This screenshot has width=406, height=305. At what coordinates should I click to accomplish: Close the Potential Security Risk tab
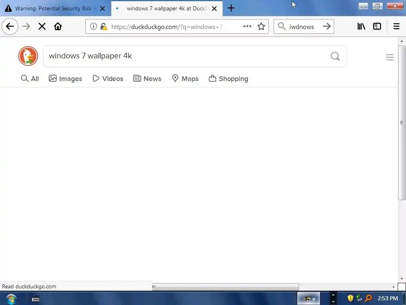pyautogui.click(x=103, y=9)
